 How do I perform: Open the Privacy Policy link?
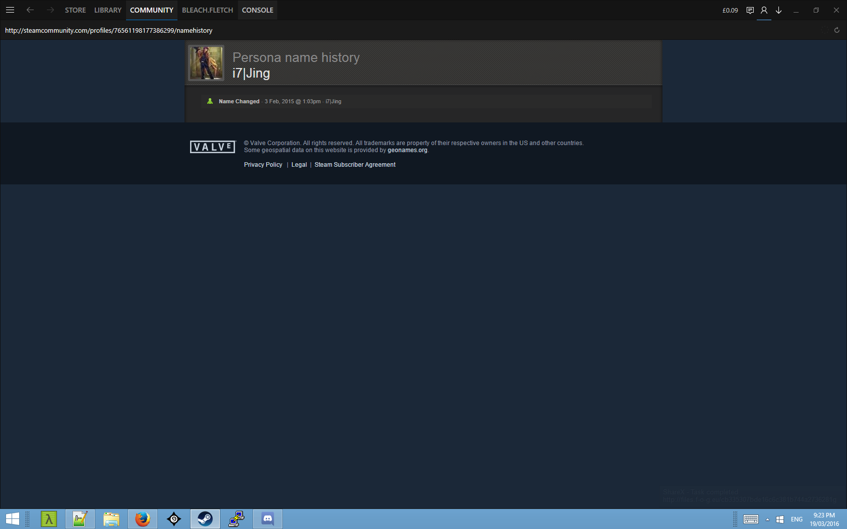point(263,165)
